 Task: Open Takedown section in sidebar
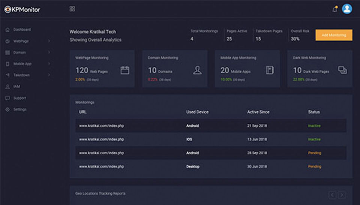[x=21, y=75]
